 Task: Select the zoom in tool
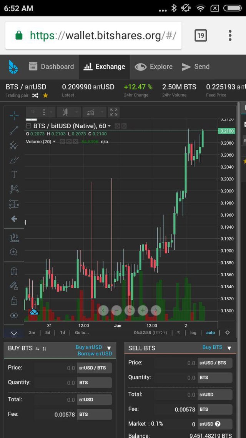coord(14,252)
